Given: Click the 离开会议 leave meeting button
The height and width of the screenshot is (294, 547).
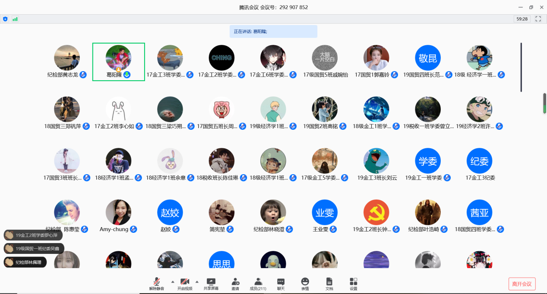Looking at the screenshot, I should tap(522, 284).
